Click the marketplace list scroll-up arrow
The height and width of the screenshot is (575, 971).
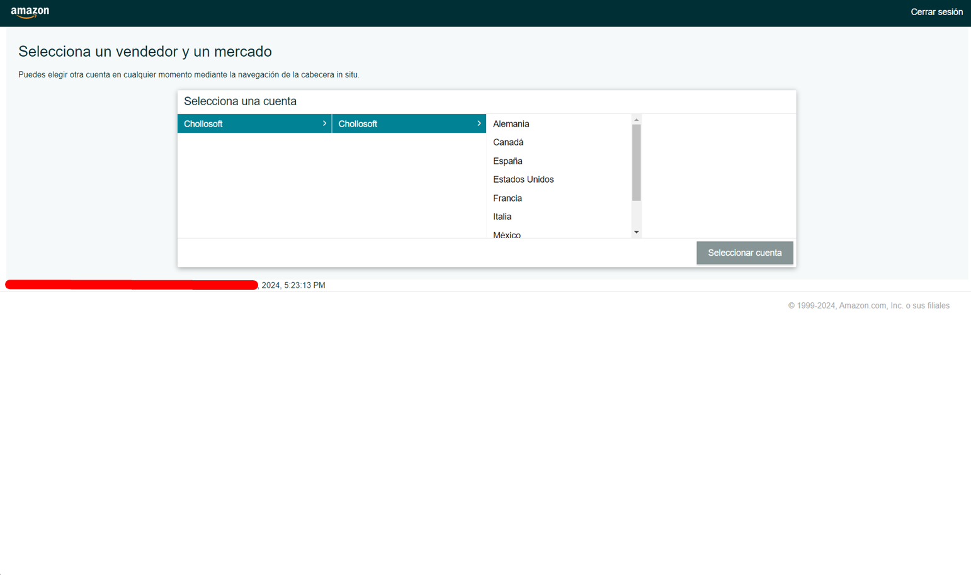tap(637, 120)
